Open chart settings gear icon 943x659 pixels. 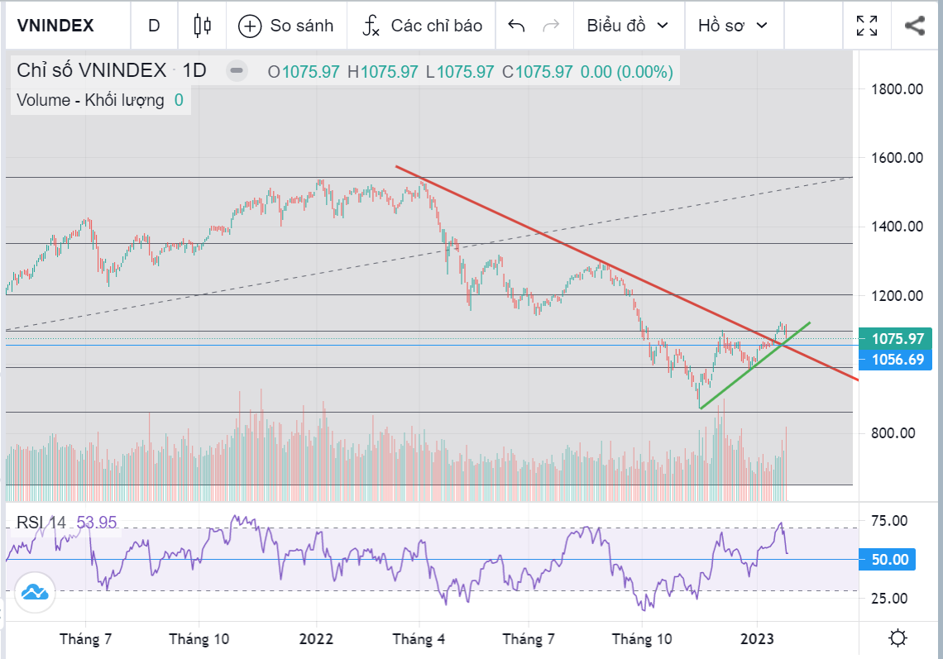pos(898,638)
